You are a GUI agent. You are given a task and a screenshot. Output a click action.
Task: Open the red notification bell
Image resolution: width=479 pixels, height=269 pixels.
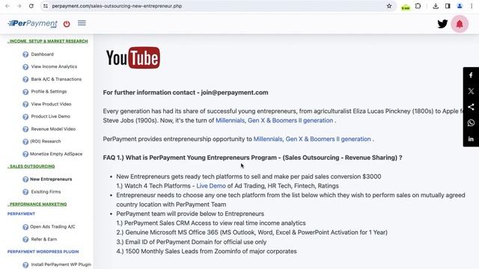tap(460, 24)
